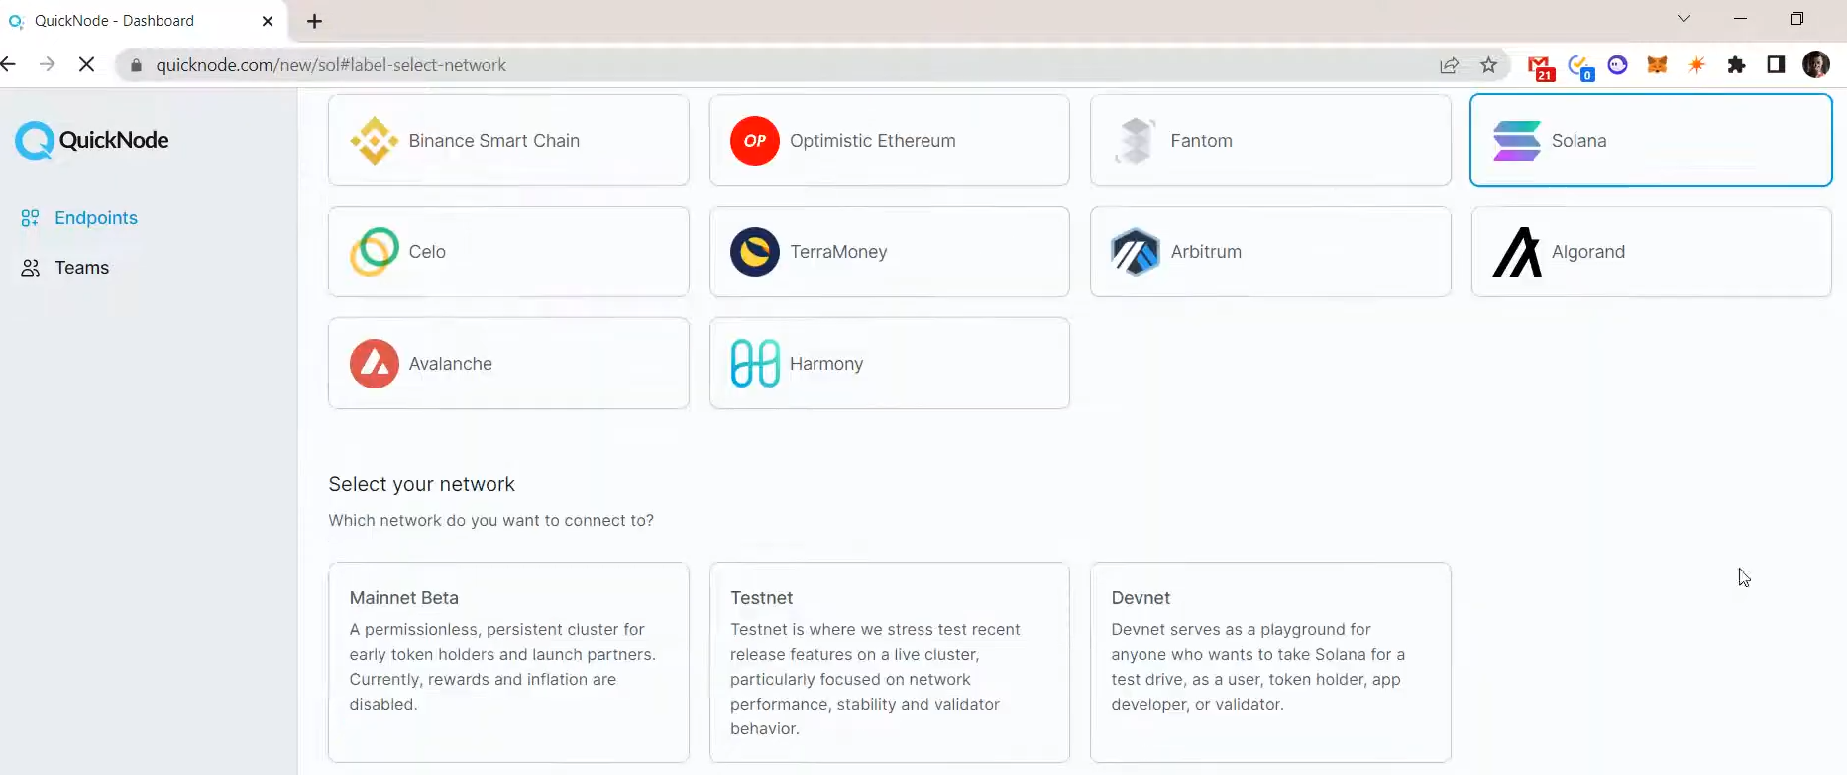Screen dimensions: 1847x775
Task: Click the QuickNode logo link
Action: (x=92, y=141)
